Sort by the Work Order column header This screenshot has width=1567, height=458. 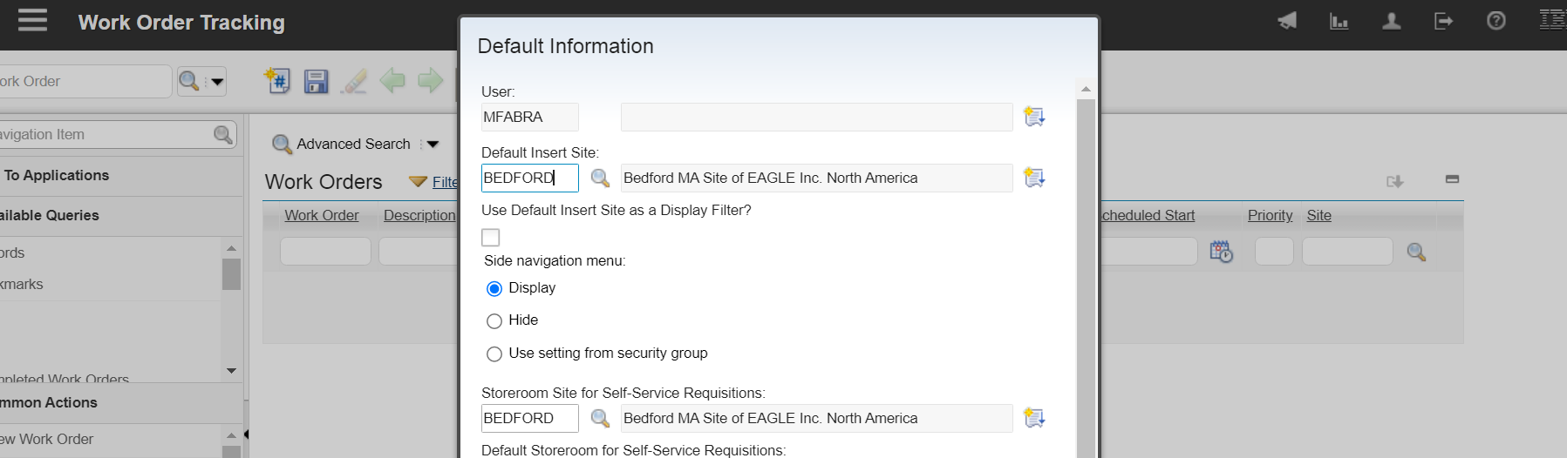click(321, 215)
